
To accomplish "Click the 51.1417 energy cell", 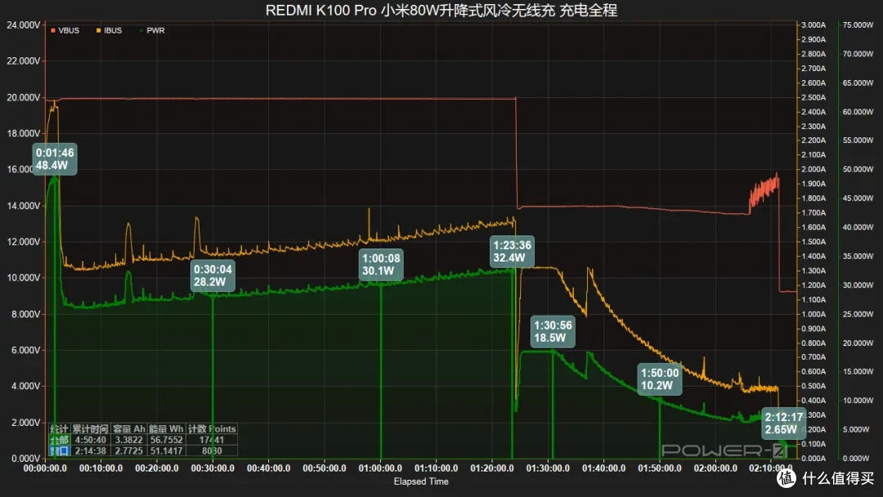I will (166, 450).
